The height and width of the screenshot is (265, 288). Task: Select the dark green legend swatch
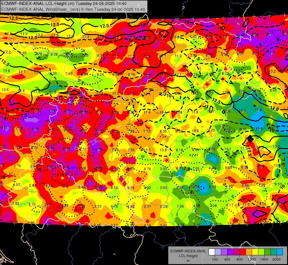tap(267, 252)
